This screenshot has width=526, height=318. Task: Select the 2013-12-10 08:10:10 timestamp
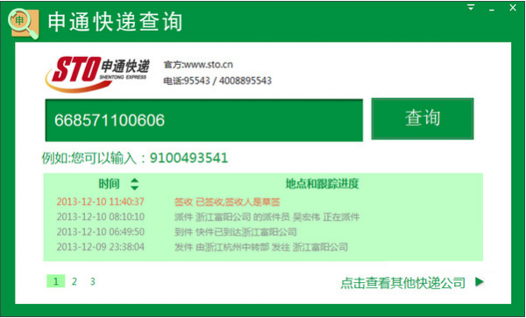pos(100,216)
